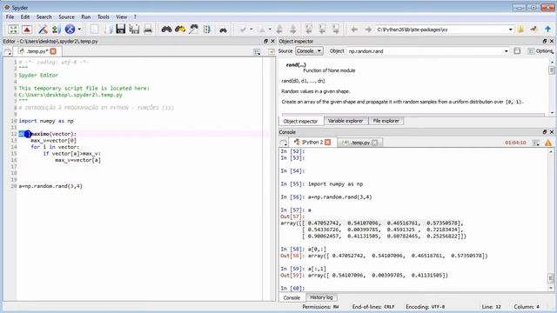Image resolution: width=557 pixels, height=313 pixels.
Task: Click the find text binoculars icon
Action: [x=166, y=29]
